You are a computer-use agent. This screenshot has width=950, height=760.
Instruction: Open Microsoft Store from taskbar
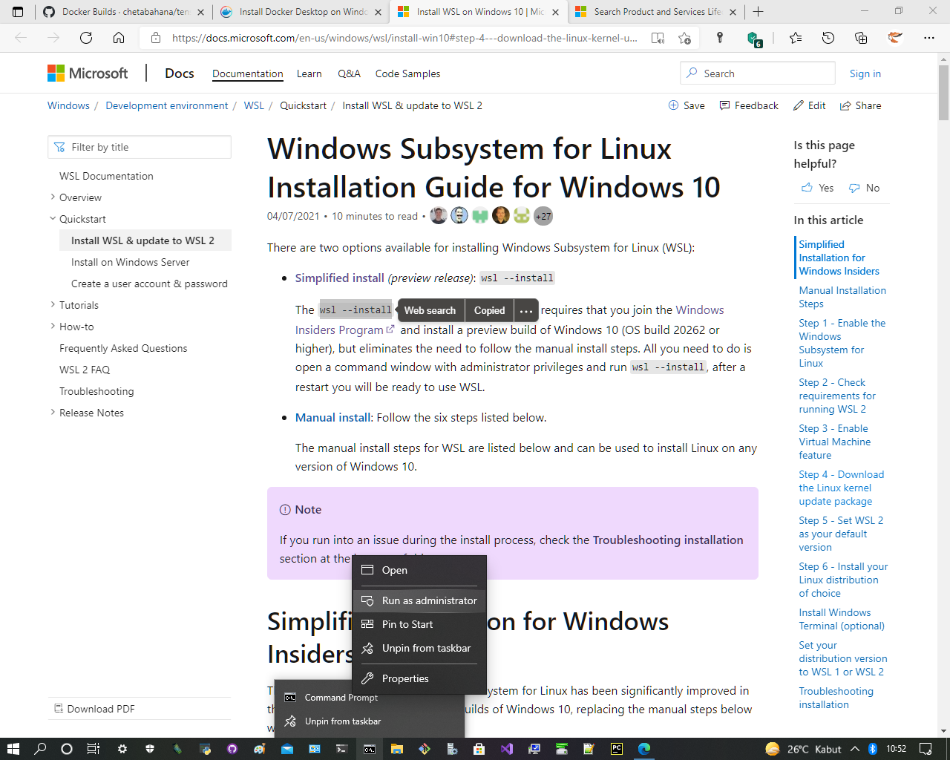[x=479, y=749]
